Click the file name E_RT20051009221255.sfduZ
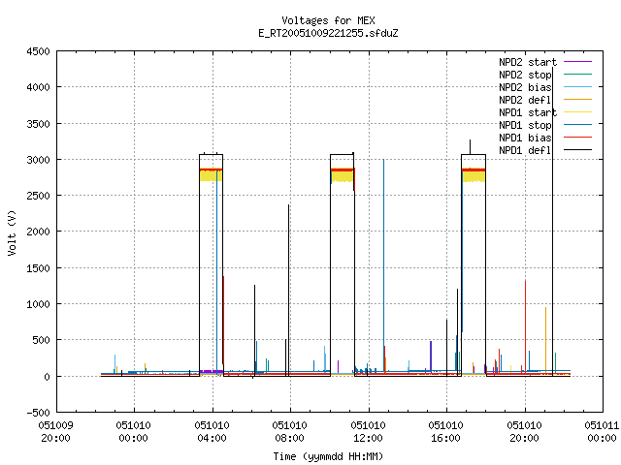621x465 pixels. (x=328, y=33)
